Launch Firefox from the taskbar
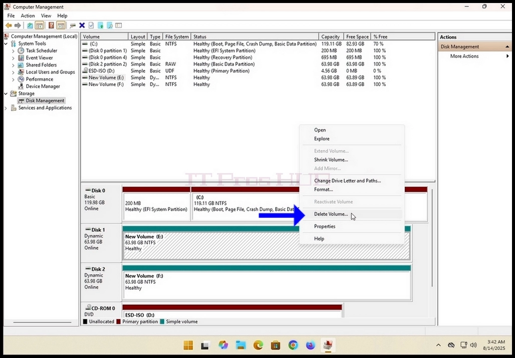This screenshot has width=515, height=358. 311,345
